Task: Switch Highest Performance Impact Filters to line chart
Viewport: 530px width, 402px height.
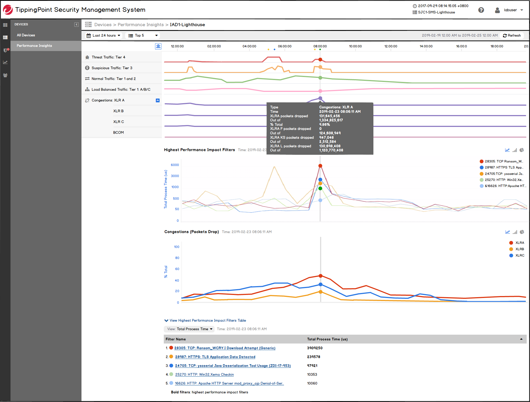Action: [507, 150]
